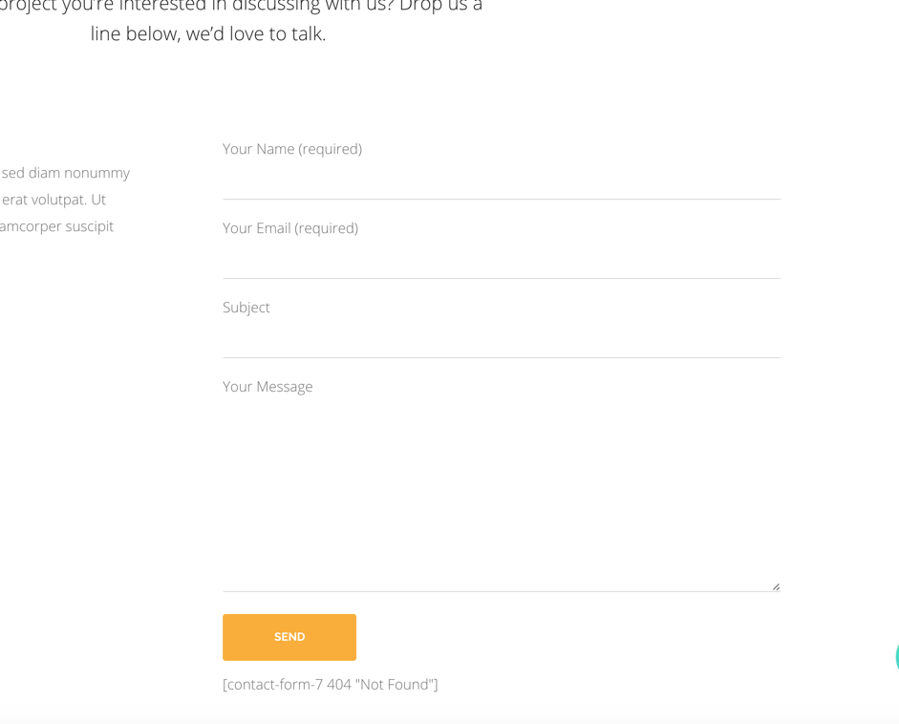Click the "Subject" field label

point(246,308)
